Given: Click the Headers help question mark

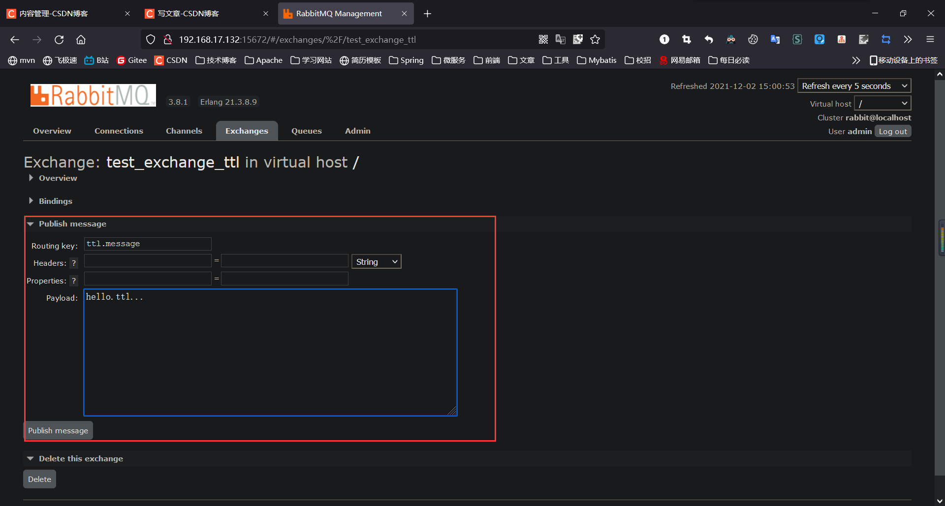Looking at the screenshot, I should (x=74, y=263).
